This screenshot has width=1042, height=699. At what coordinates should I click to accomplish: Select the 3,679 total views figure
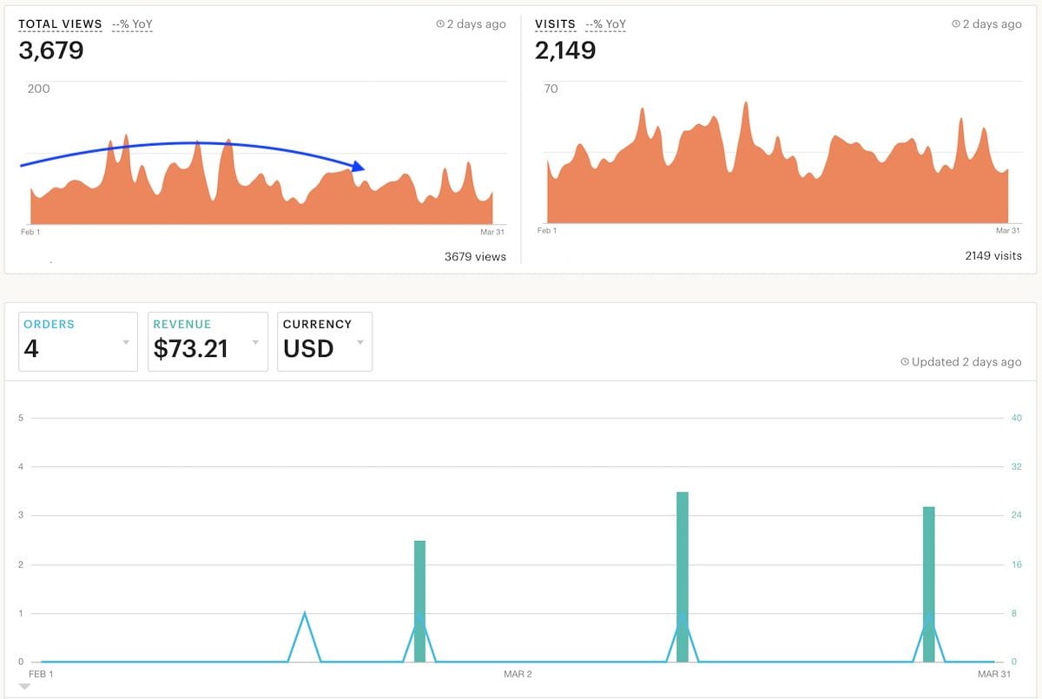(51, 50)
